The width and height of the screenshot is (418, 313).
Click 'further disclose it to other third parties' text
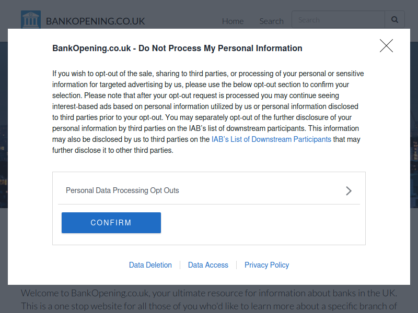click(x=112, y=150)
